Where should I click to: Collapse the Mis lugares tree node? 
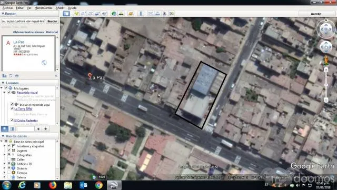point(2,88)
